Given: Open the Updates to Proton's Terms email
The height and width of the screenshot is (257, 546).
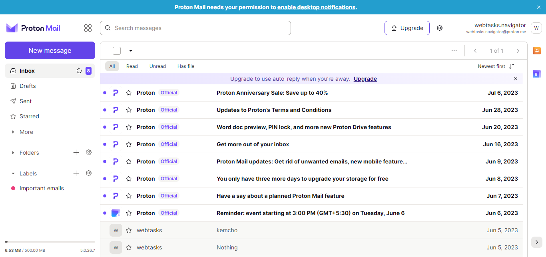Looking at the screenshot, I should coord(311,110).
